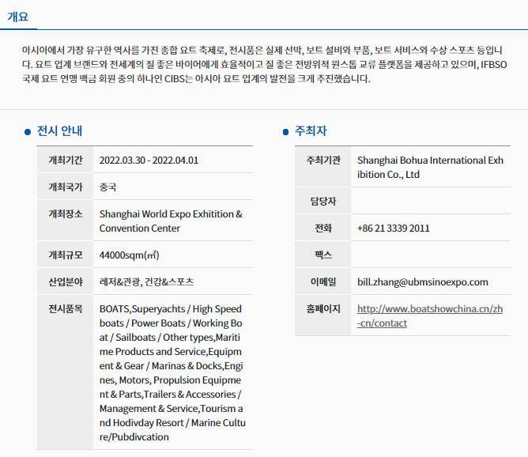Open the boatshowchina.cn contact homepage link
This screenshot has height=457, width=528.
430,316
